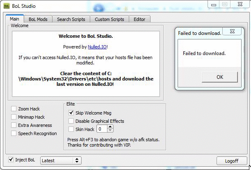Close the Failed to download dialog

click(232, 31)
